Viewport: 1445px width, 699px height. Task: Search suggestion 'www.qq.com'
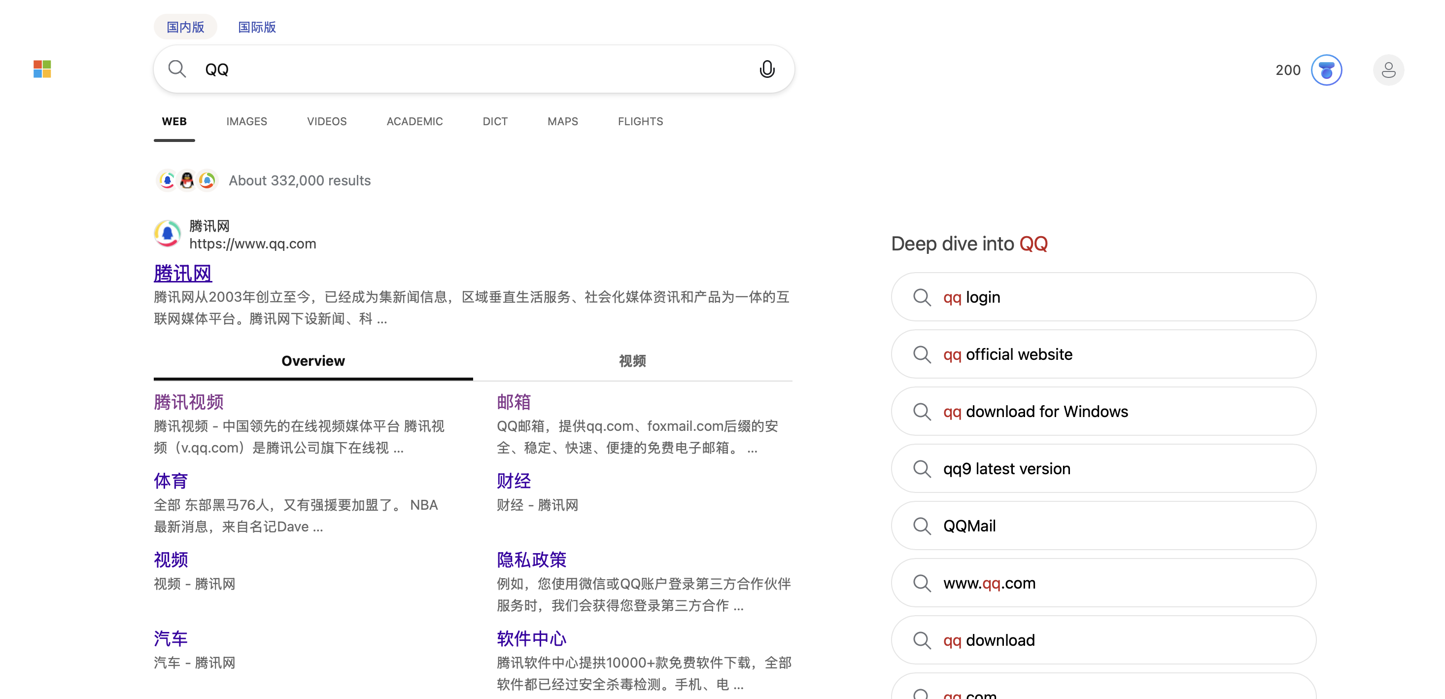click(1103, 583)
